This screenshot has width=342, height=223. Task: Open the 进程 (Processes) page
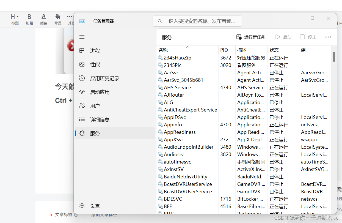115,51
